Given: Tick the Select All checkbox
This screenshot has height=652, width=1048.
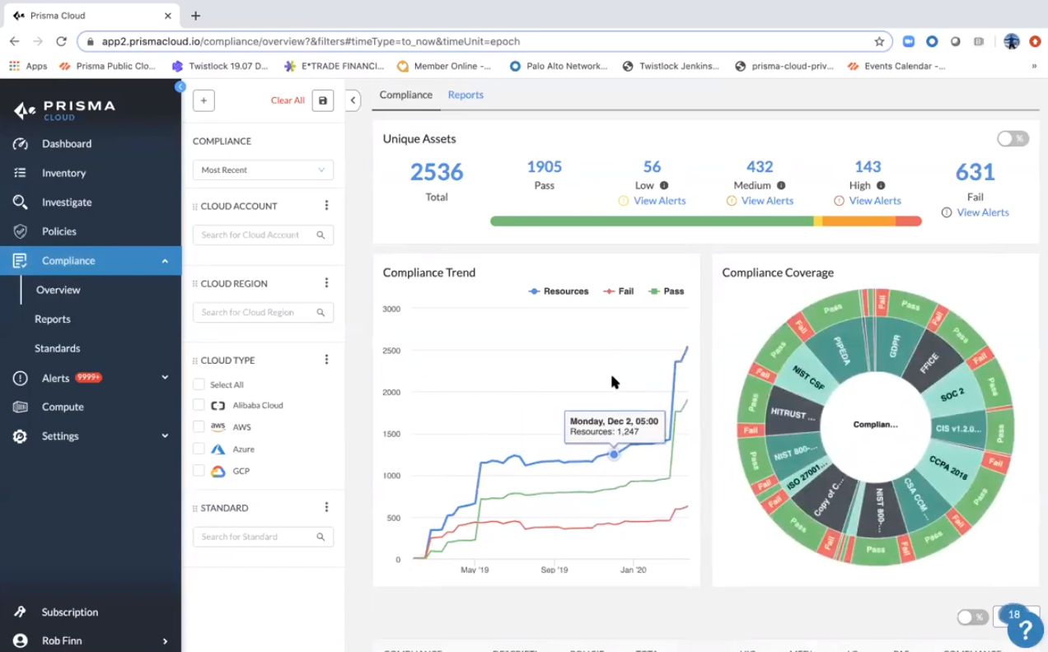Looking at the screenshot, I should (199, 384).
